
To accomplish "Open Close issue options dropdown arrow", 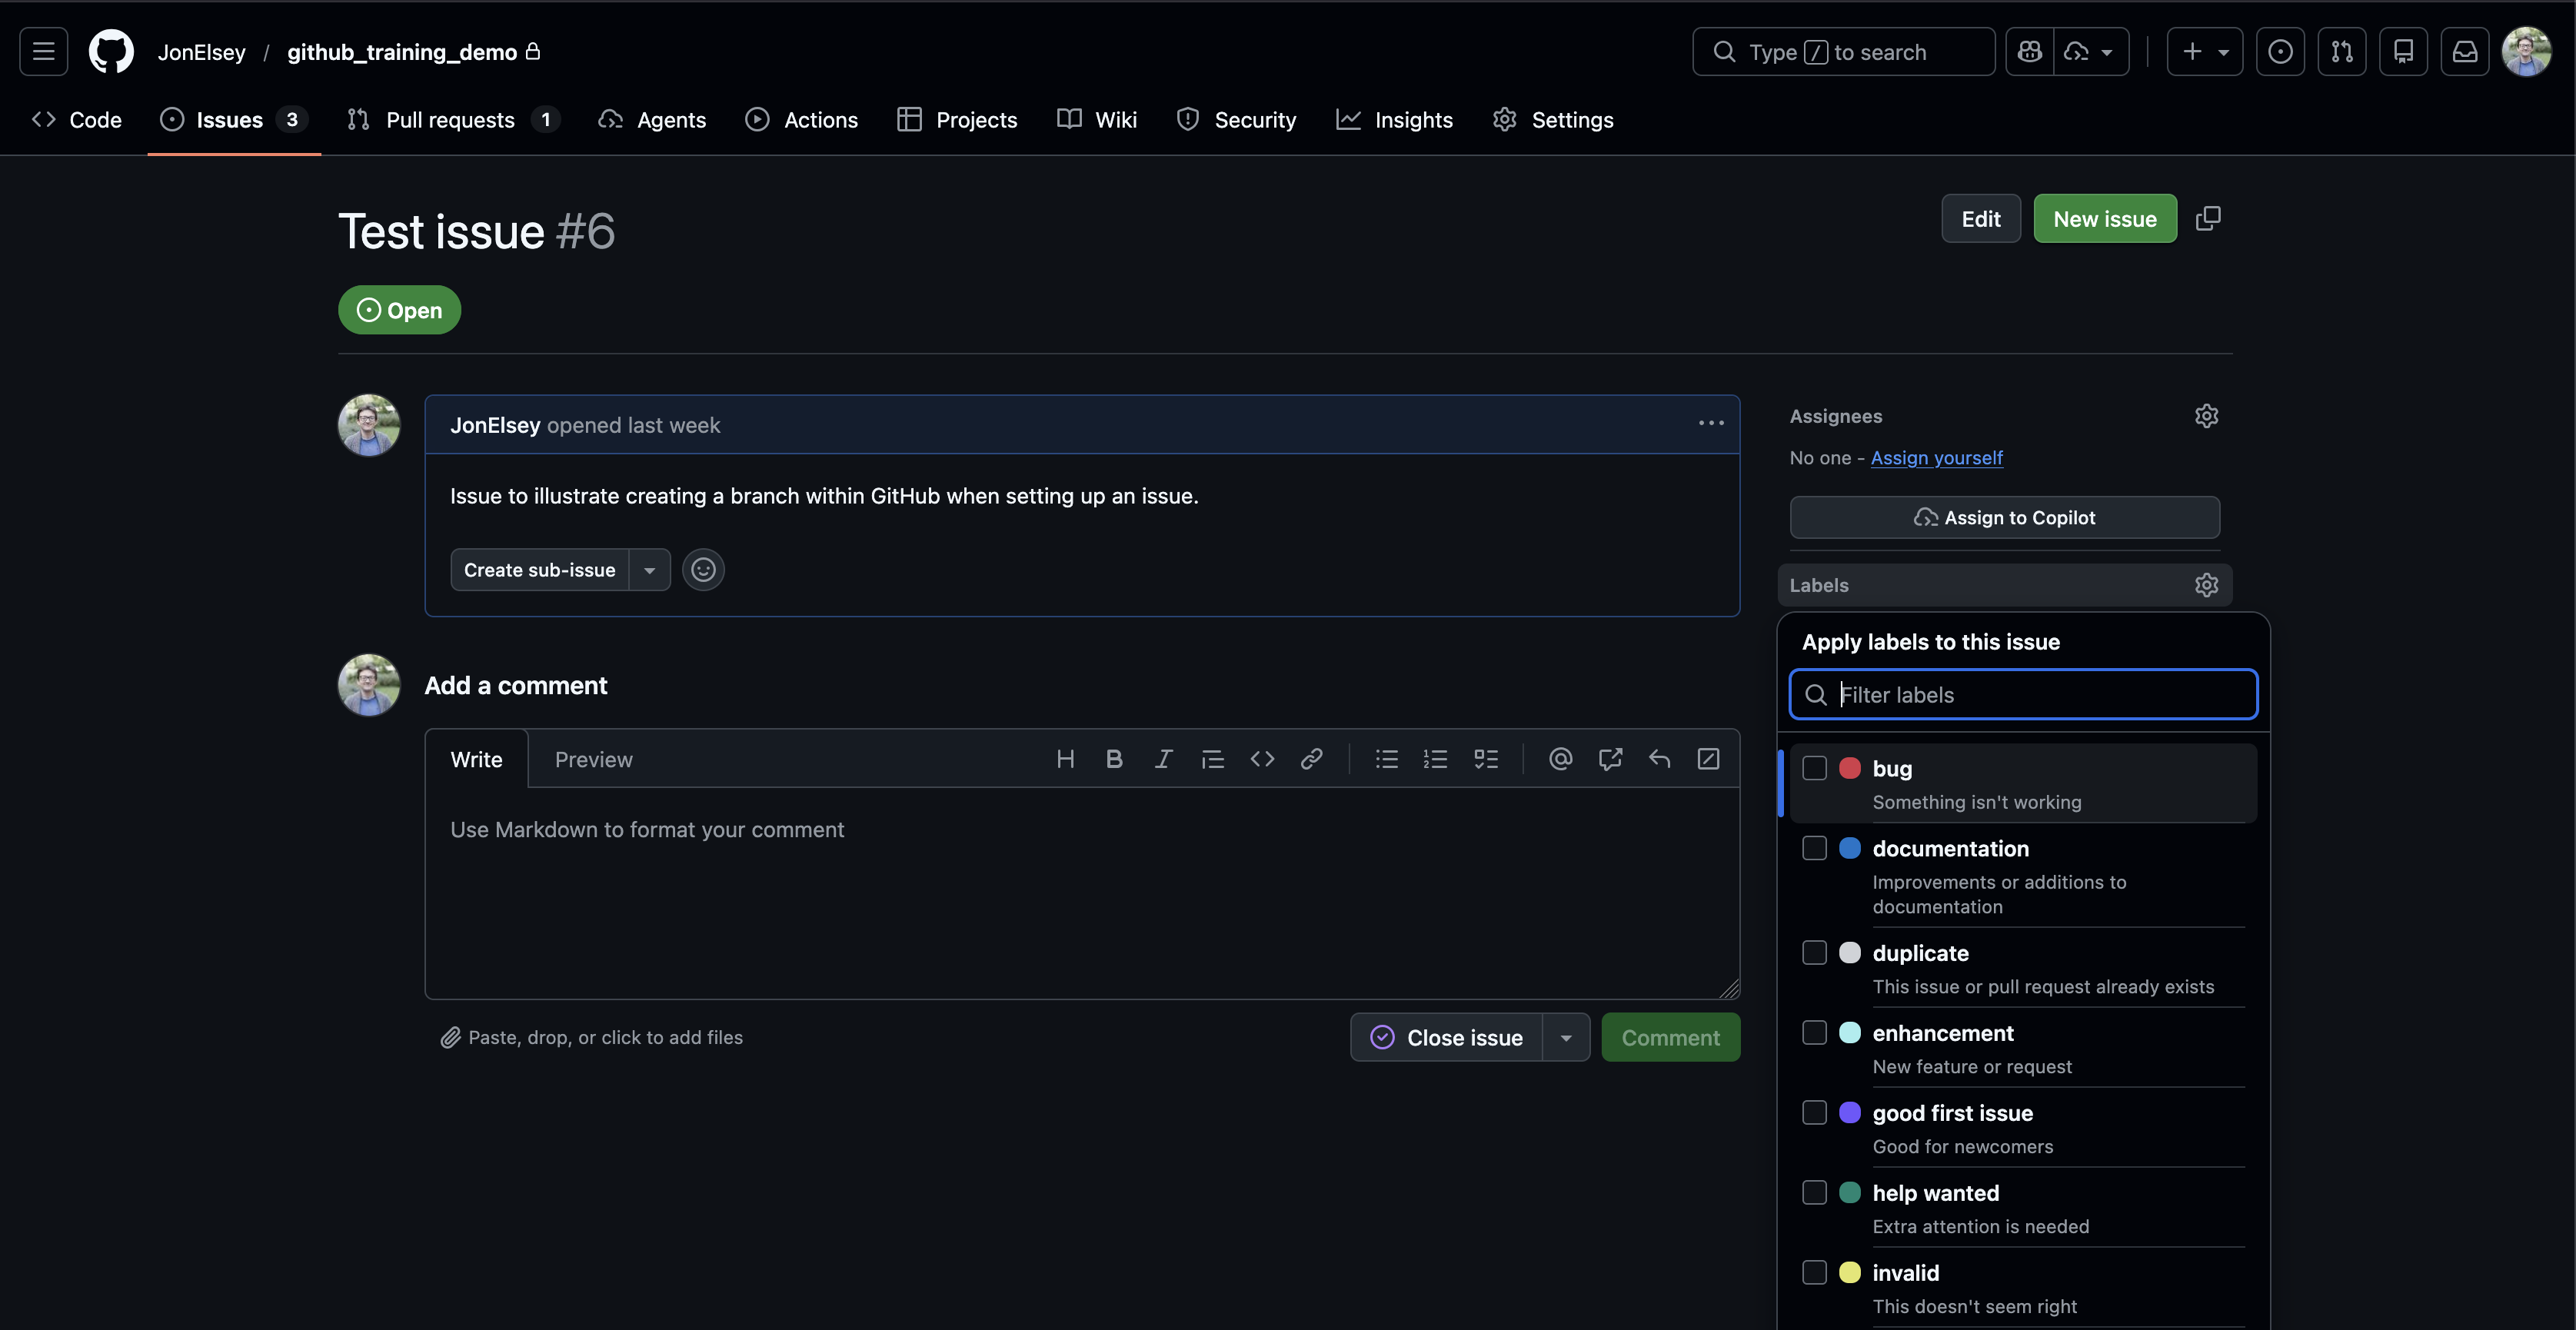I will click(x=1566, y=1038).
